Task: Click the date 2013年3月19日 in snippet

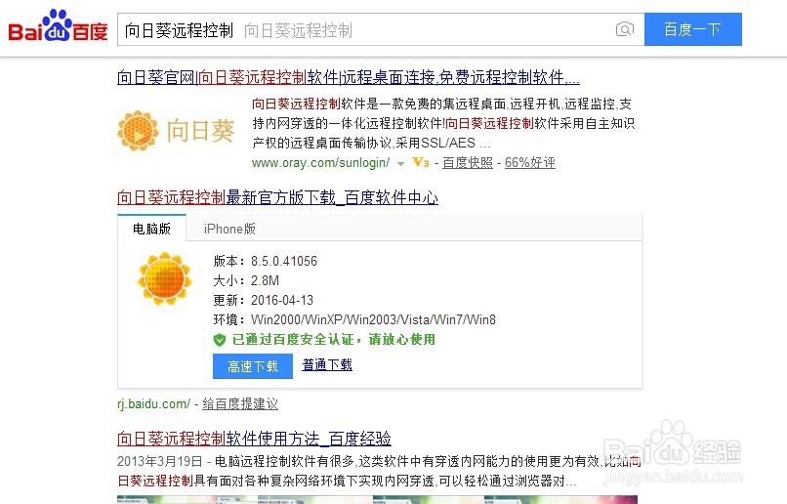Action: coord(159,461)
